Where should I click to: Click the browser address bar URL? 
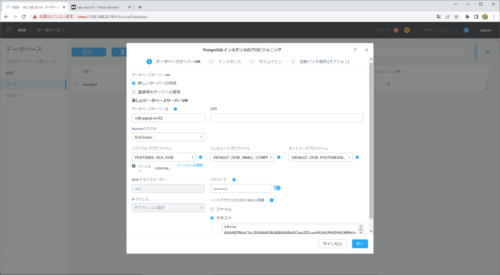(x=112, y=17)
